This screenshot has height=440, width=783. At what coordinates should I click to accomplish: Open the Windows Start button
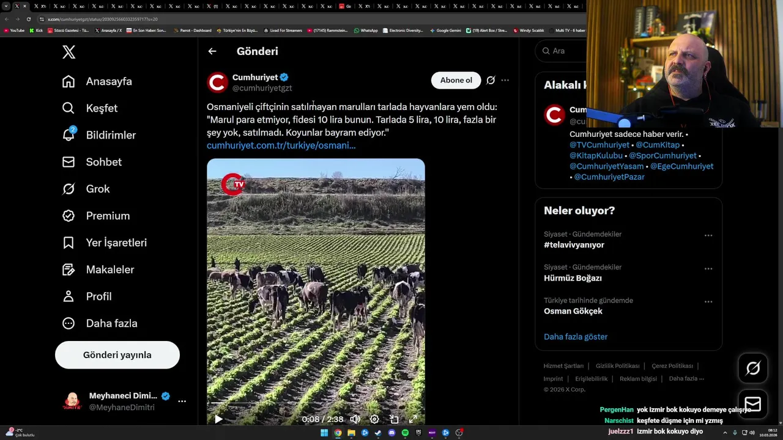(324, 433)
